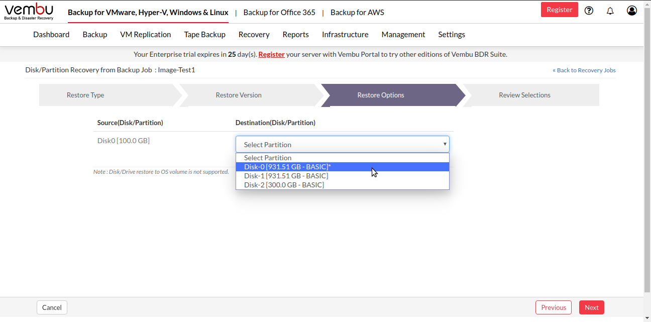This screenshot has width=651, height=322.
Task: Click the Vembu logo
Action: pyautogui.click(x=29, y=12)
